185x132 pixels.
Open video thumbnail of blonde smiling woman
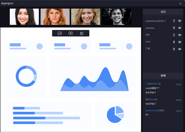click(x=86, y=17)
